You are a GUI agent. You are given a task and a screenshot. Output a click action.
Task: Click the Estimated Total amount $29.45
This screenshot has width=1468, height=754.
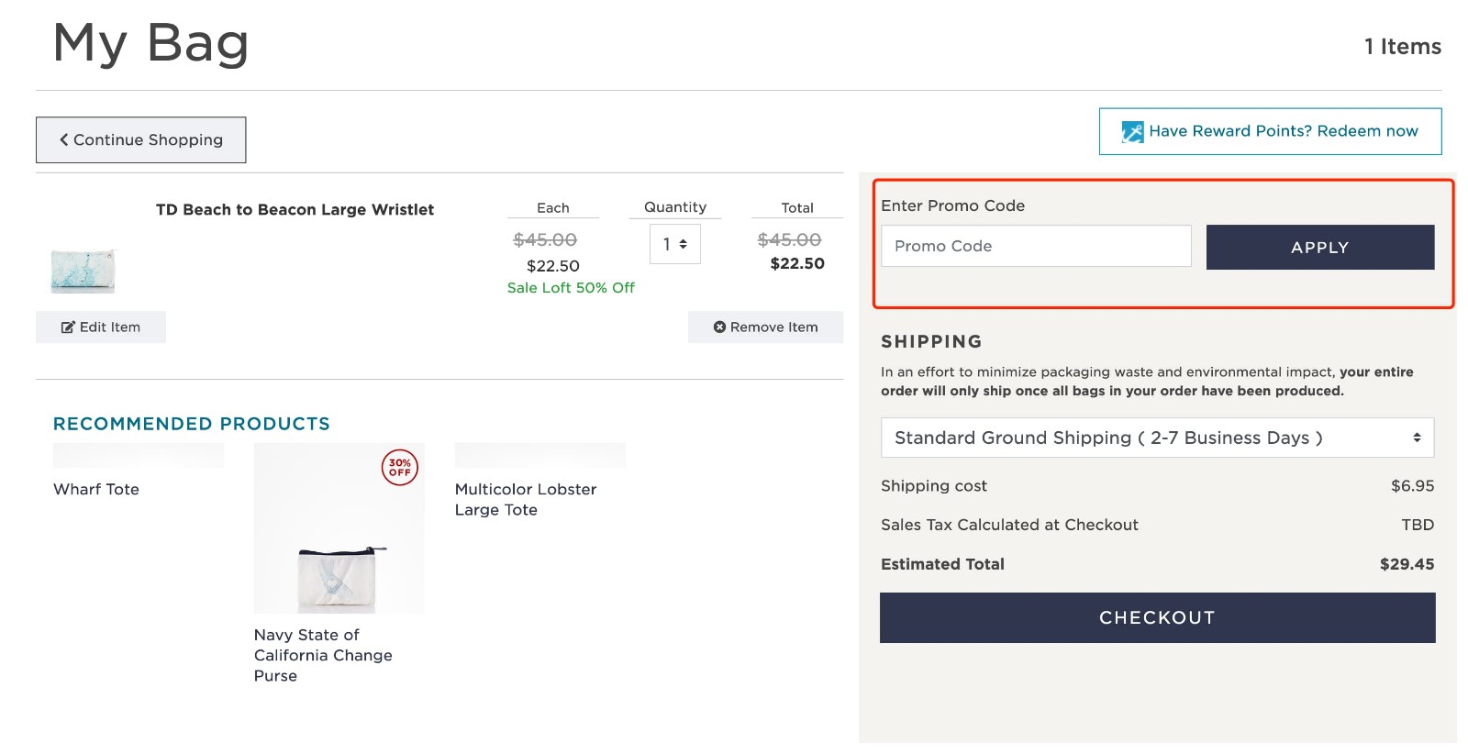click(1407, 564)
